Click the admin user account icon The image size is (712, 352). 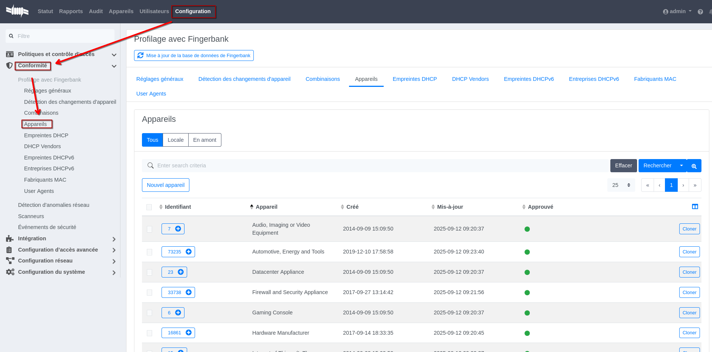(666, 12)
